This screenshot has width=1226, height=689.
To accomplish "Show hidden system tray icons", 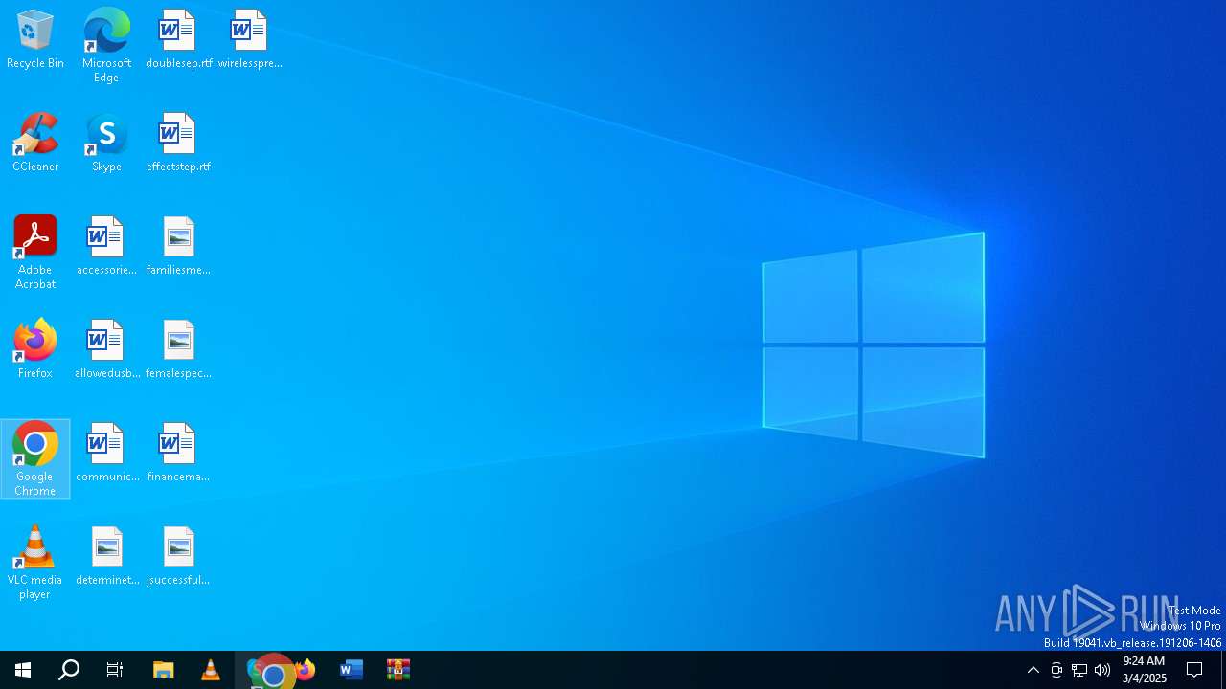I will 1033,670.
